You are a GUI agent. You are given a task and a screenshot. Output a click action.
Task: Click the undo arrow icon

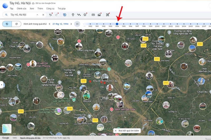[x=50, y=15]
